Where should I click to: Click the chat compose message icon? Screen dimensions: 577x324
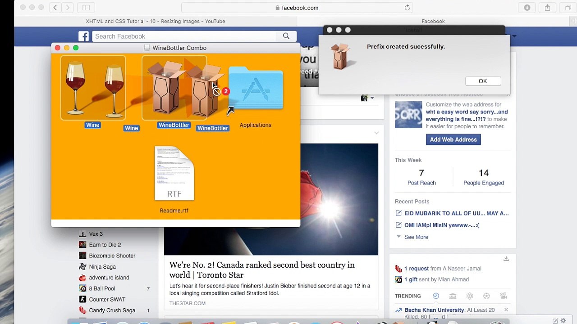[555, 321]
